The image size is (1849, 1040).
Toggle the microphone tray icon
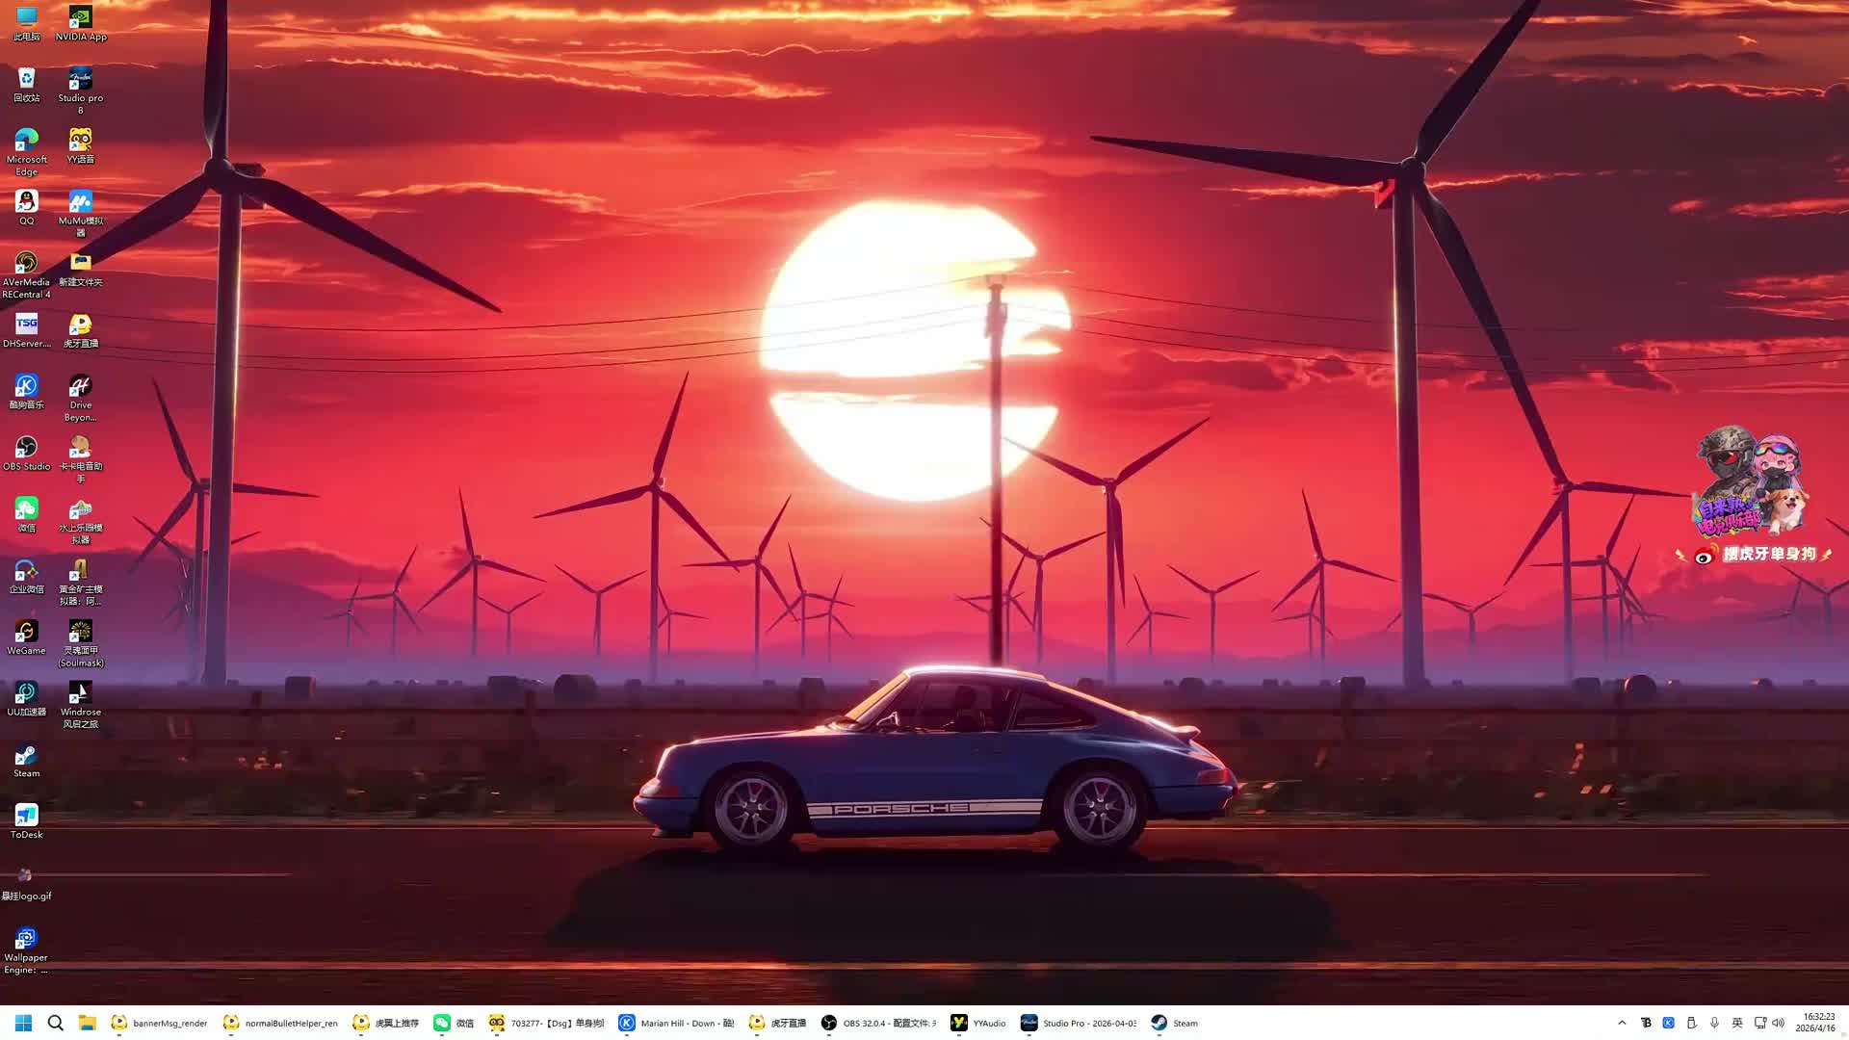[1714, 1023]
